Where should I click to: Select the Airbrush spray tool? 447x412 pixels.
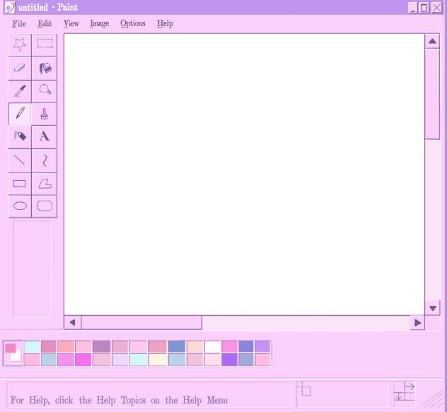[x=20, y=137]
